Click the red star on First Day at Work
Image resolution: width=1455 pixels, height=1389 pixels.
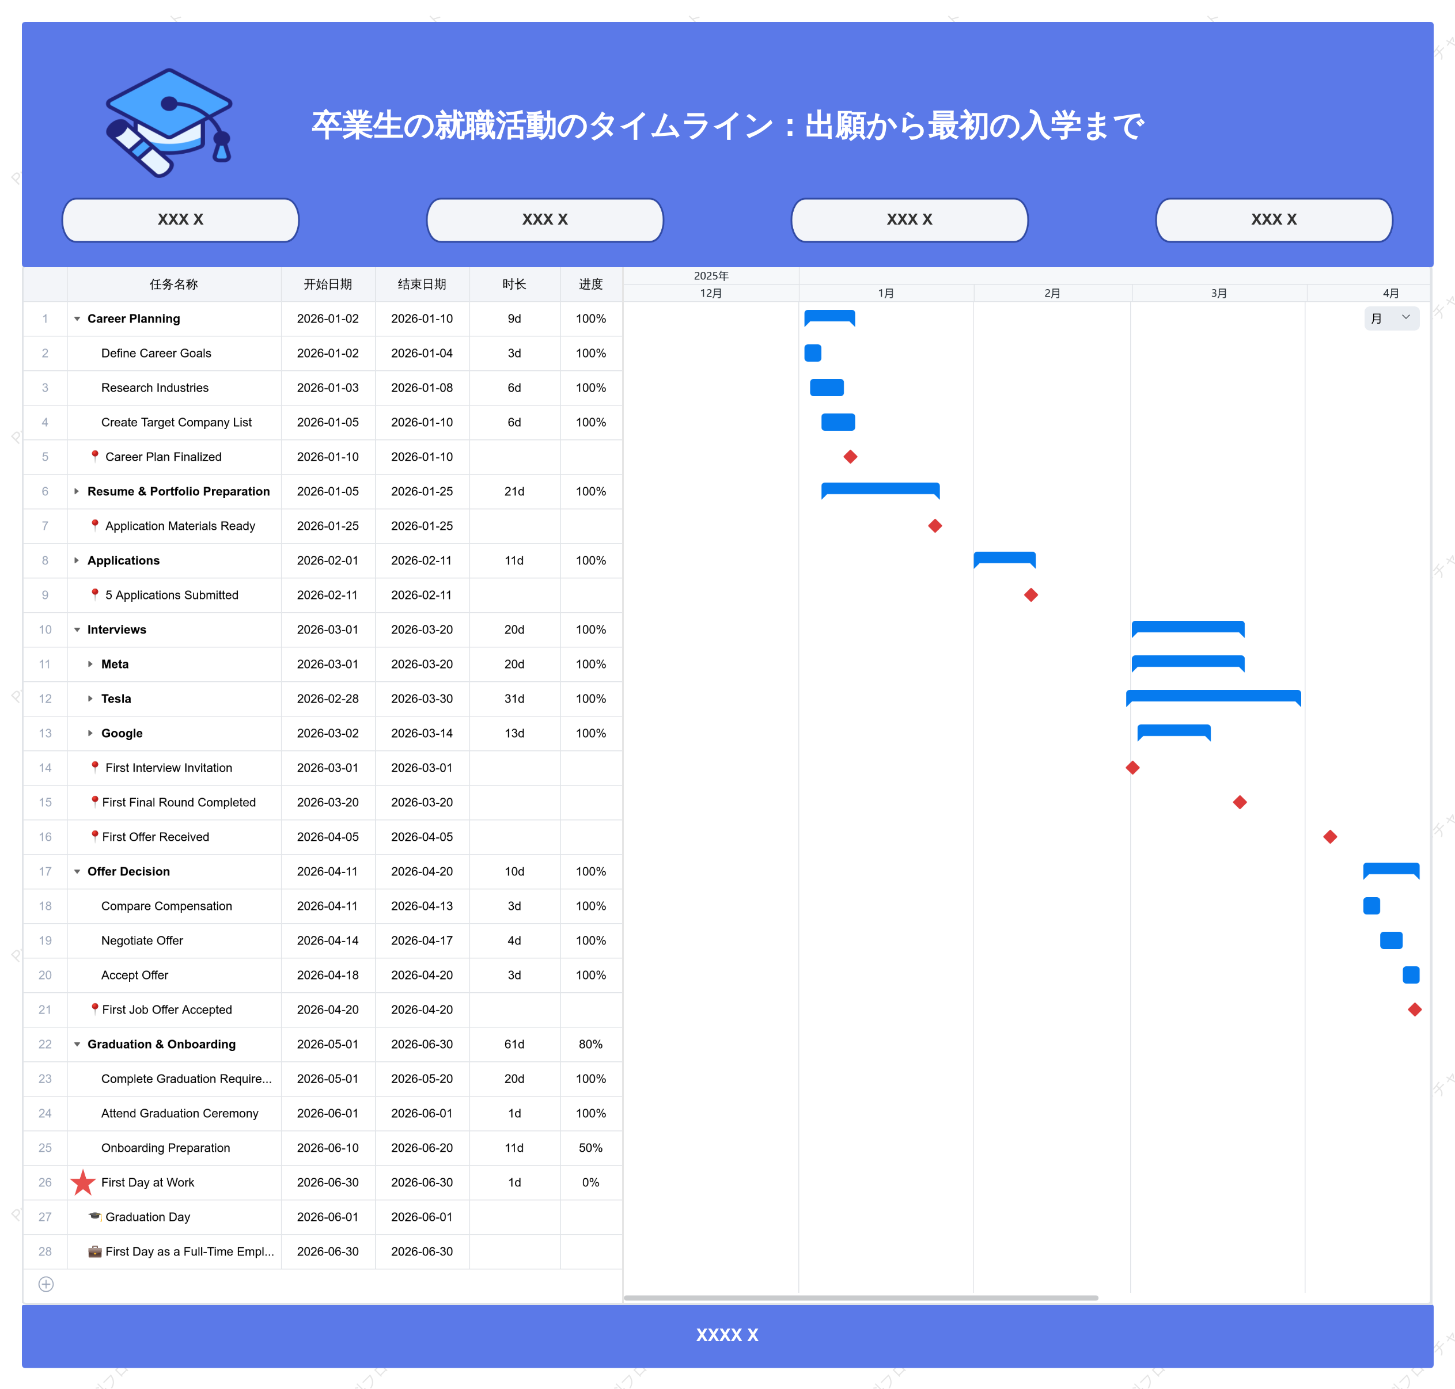coord(83,1182)
